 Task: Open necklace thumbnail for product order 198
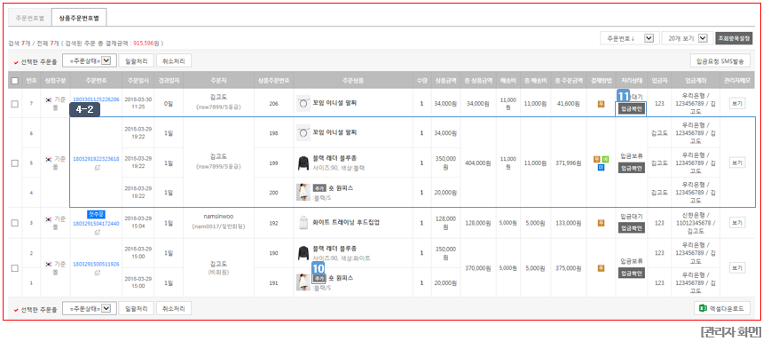[303, 132]
